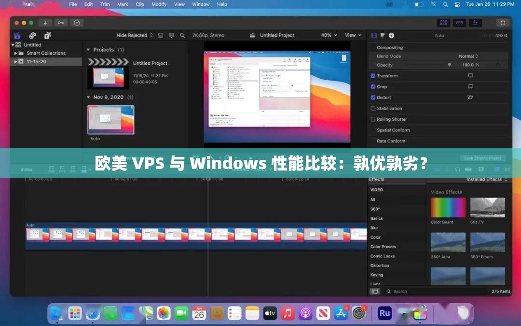Select the Auto clip thumbnail in browser
This screenshot has height=326, width=521.
coord(110,120)
